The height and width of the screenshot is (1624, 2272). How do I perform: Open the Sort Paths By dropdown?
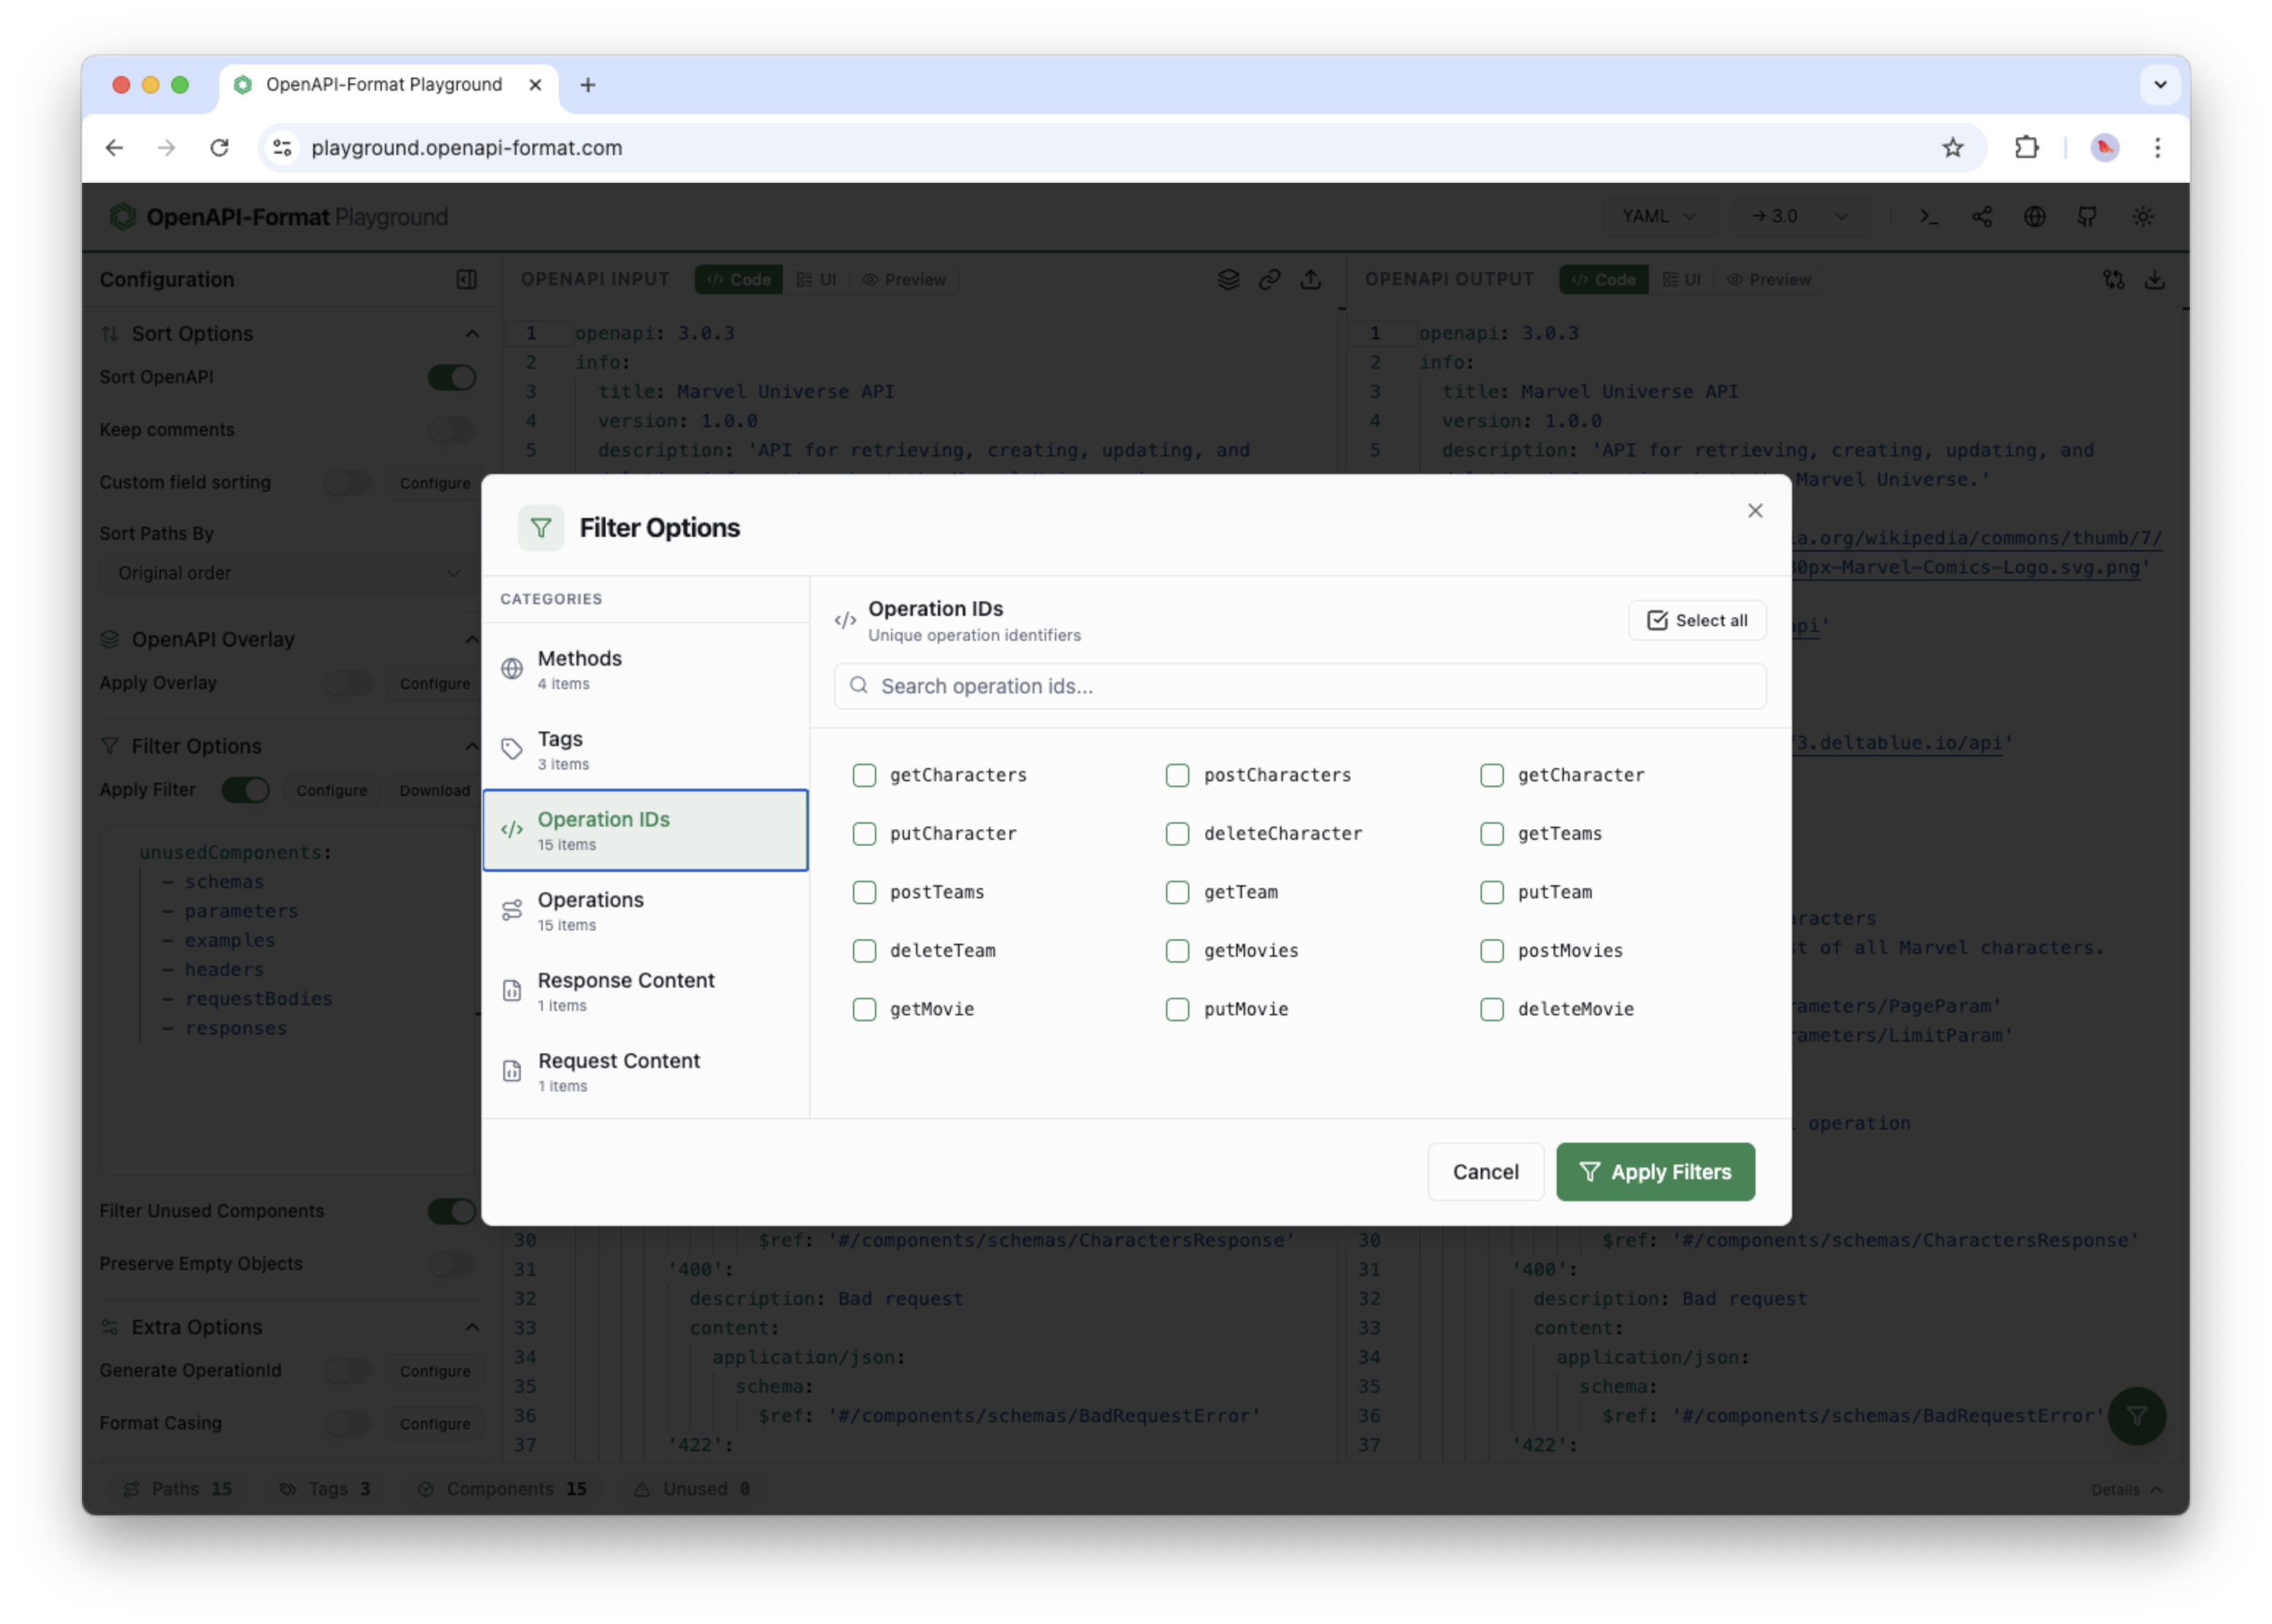coord(288,573)
